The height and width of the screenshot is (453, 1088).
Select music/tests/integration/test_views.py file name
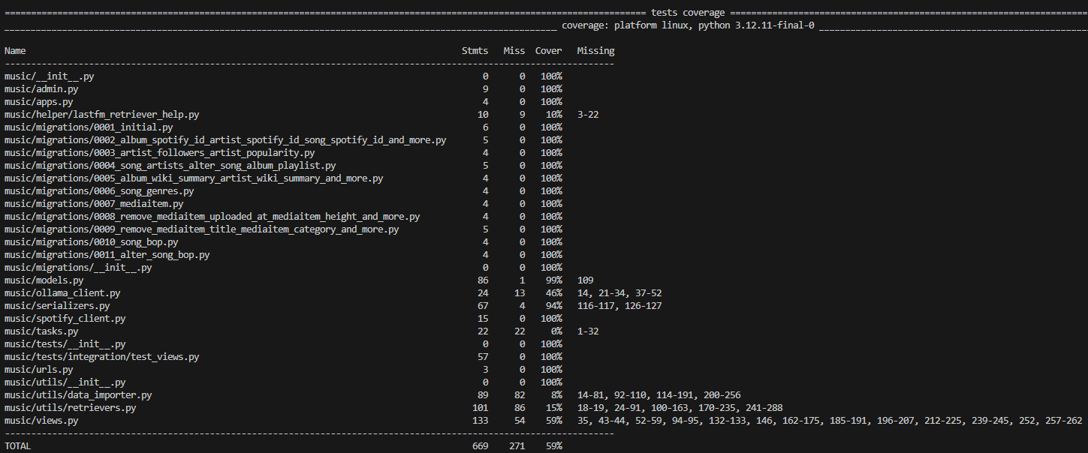102,357
